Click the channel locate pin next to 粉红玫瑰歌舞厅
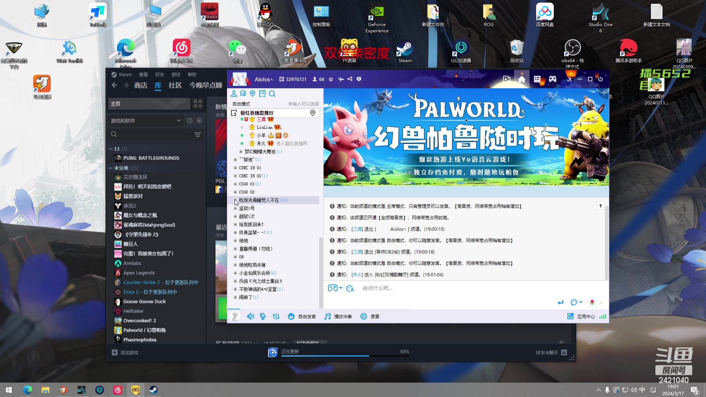 (313, 113)
